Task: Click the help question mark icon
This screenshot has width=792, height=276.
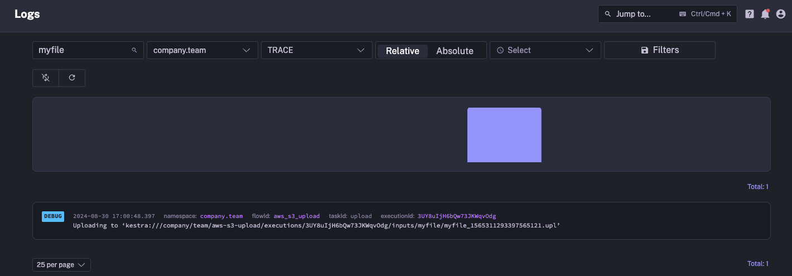Action: tap(750, 14)
